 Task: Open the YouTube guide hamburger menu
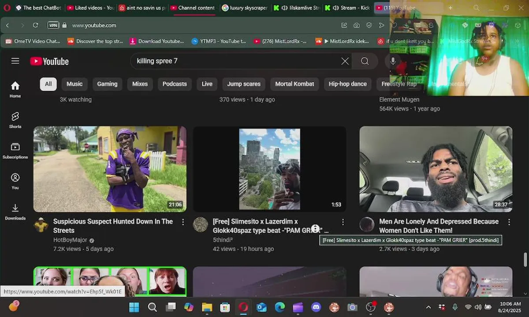coord(15,61)
